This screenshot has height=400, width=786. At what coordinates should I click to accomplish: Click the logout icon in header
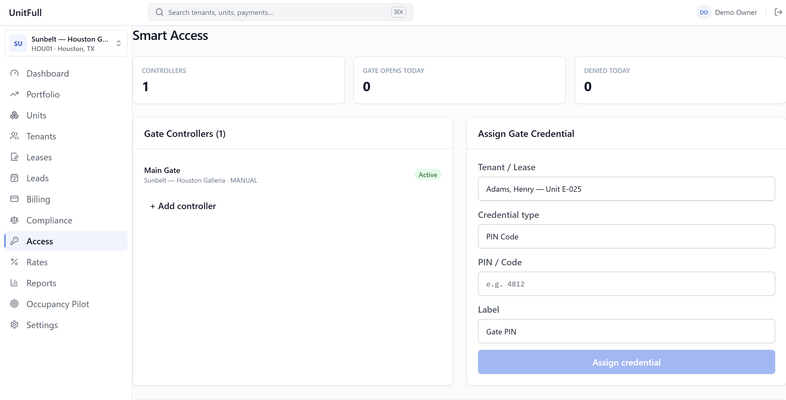coord(778,12)
